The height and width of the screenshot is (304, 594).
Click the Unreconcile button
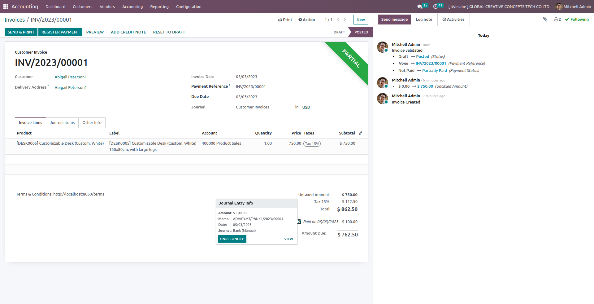(232, 239)
